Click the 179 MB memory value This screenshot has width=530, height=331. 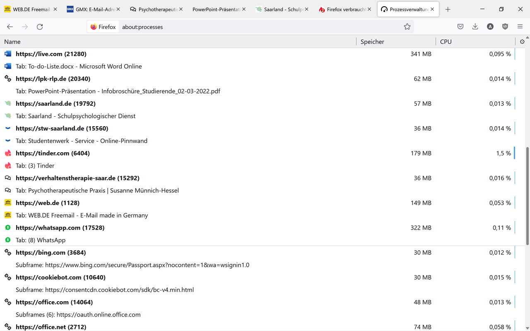[421, 153]
